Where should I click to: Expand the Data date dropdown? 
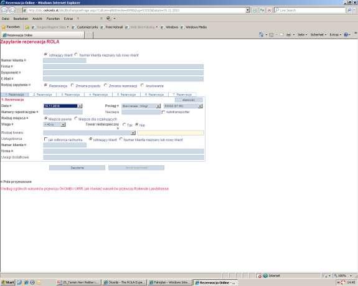pyautogui.click(x=80, y=106)
